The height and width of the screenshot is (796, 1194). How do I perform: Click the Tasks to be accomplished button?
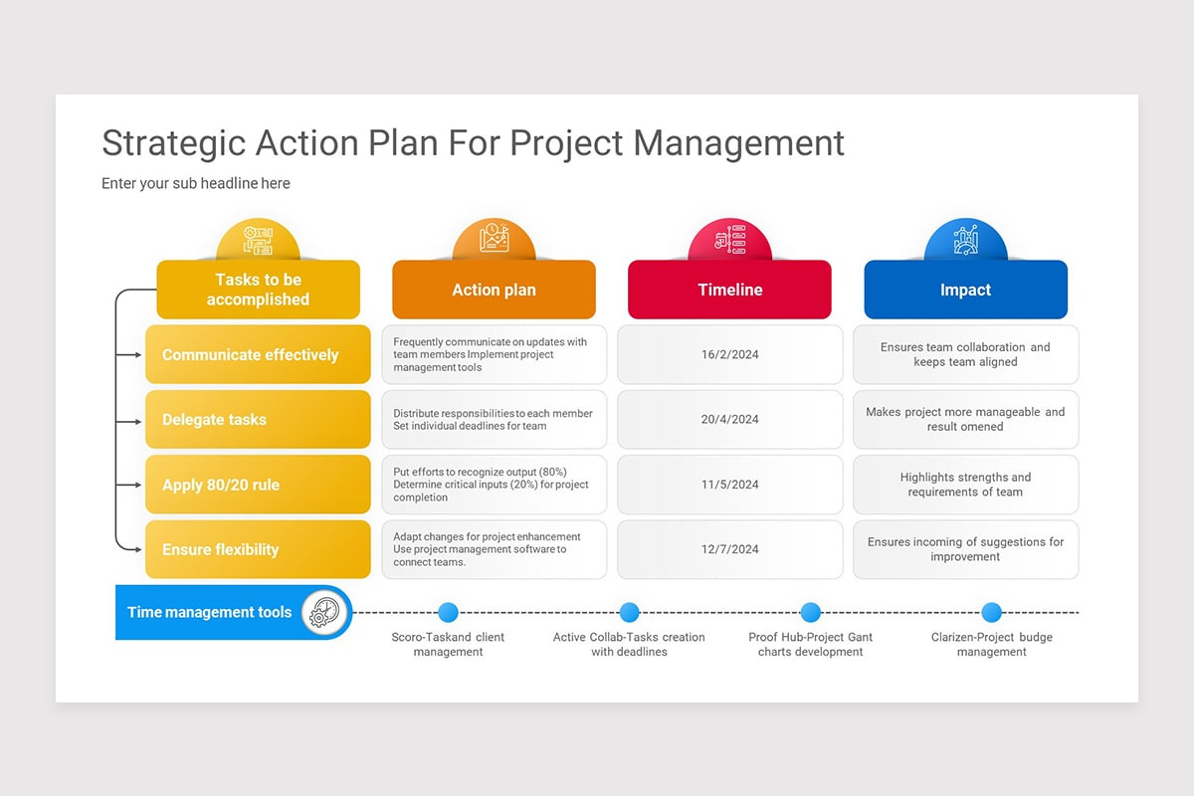point(258,290)
